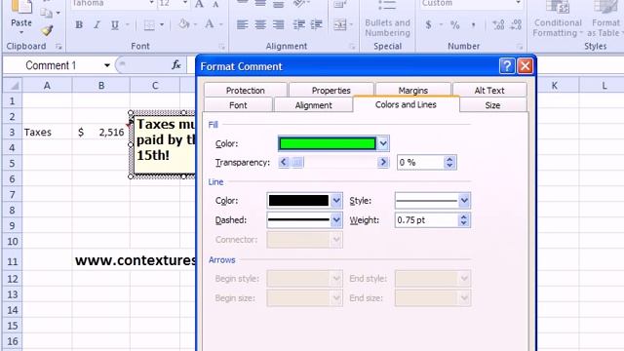Open the Paste options dropdown arrow
Image resolution: width=624 pixels, height=351 pixels.
(21, 32)
